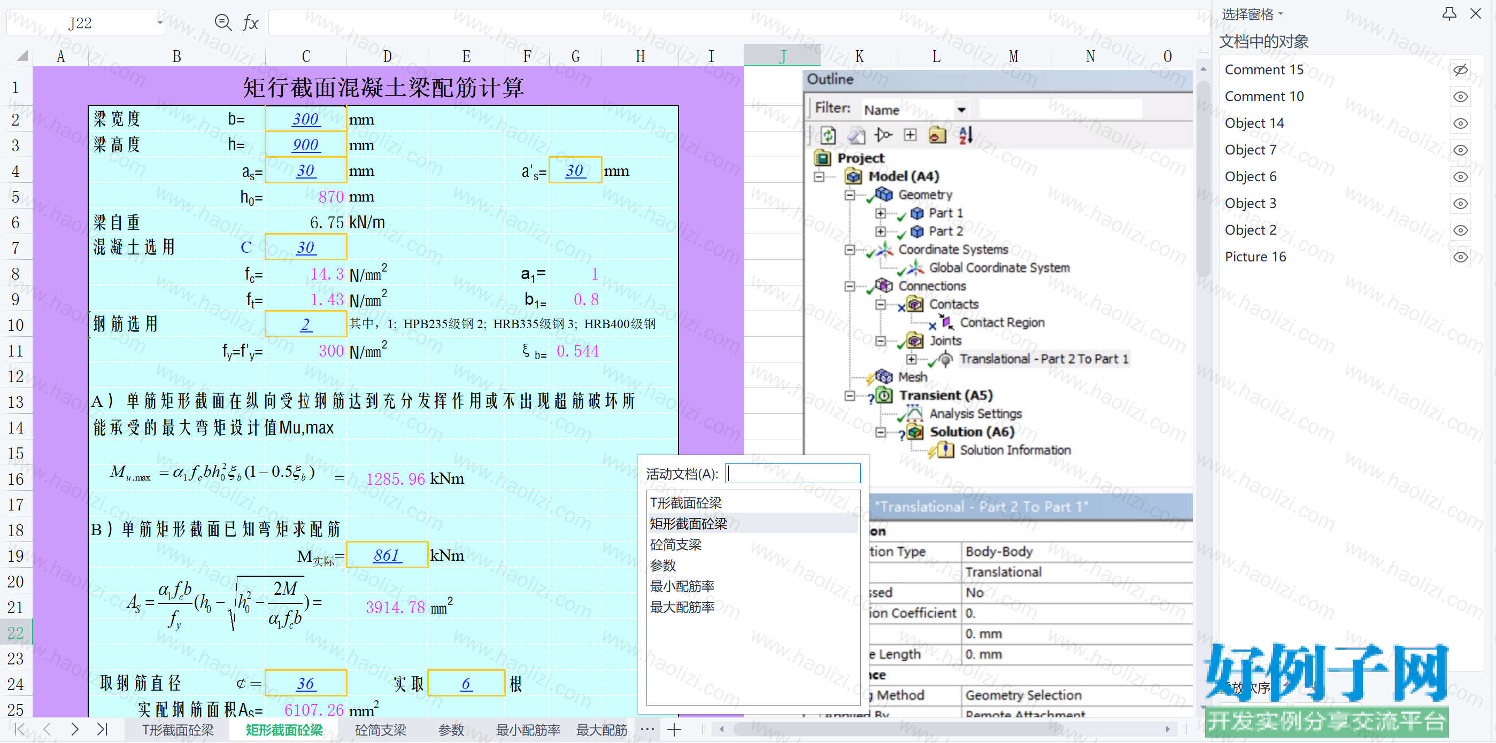Image resolution: width=1496 pixels, height=743 pixels.
Task: Toggle visibility of Comment 10
Action: 1461,96
